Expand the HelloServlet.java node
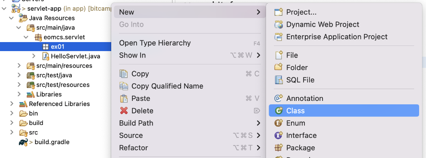Screen dimensions: 426x158 pos(34,56)
